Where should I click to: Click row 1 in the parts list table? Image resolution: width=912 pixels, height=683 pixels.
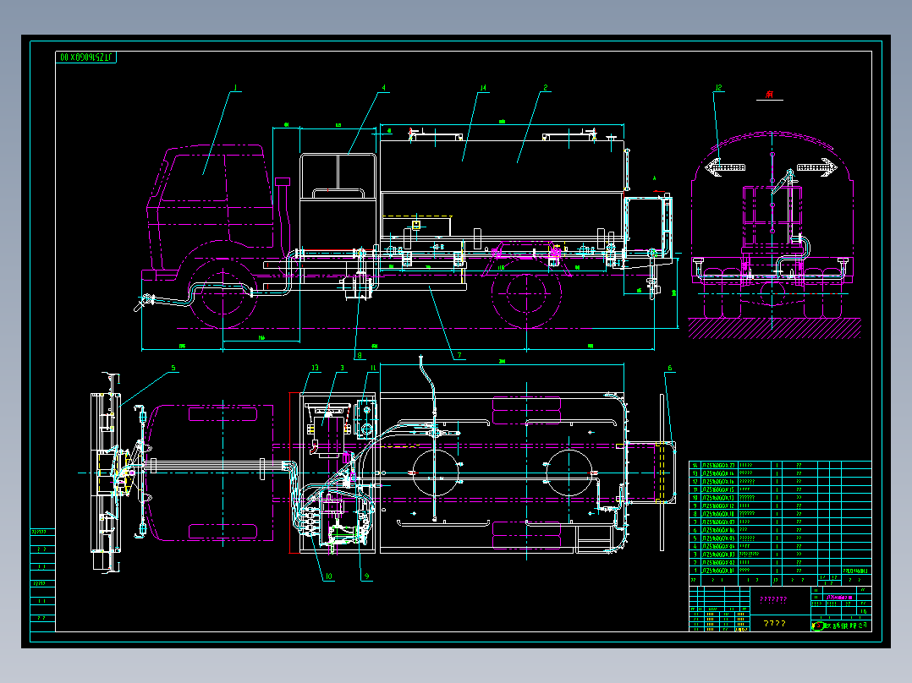click(x=780, y=571)
